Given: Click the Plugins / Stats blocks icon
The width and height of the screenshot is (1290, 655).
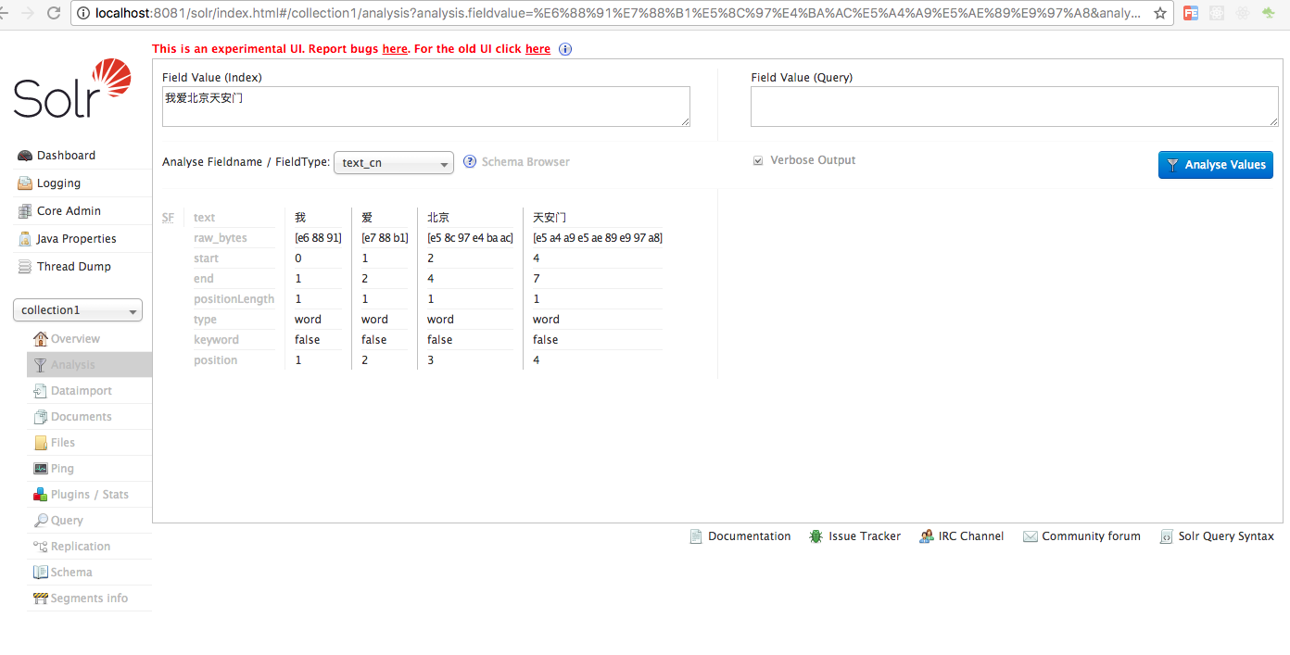Looking at the screenshot, I should pyautogui.click(x=41, y=495).
